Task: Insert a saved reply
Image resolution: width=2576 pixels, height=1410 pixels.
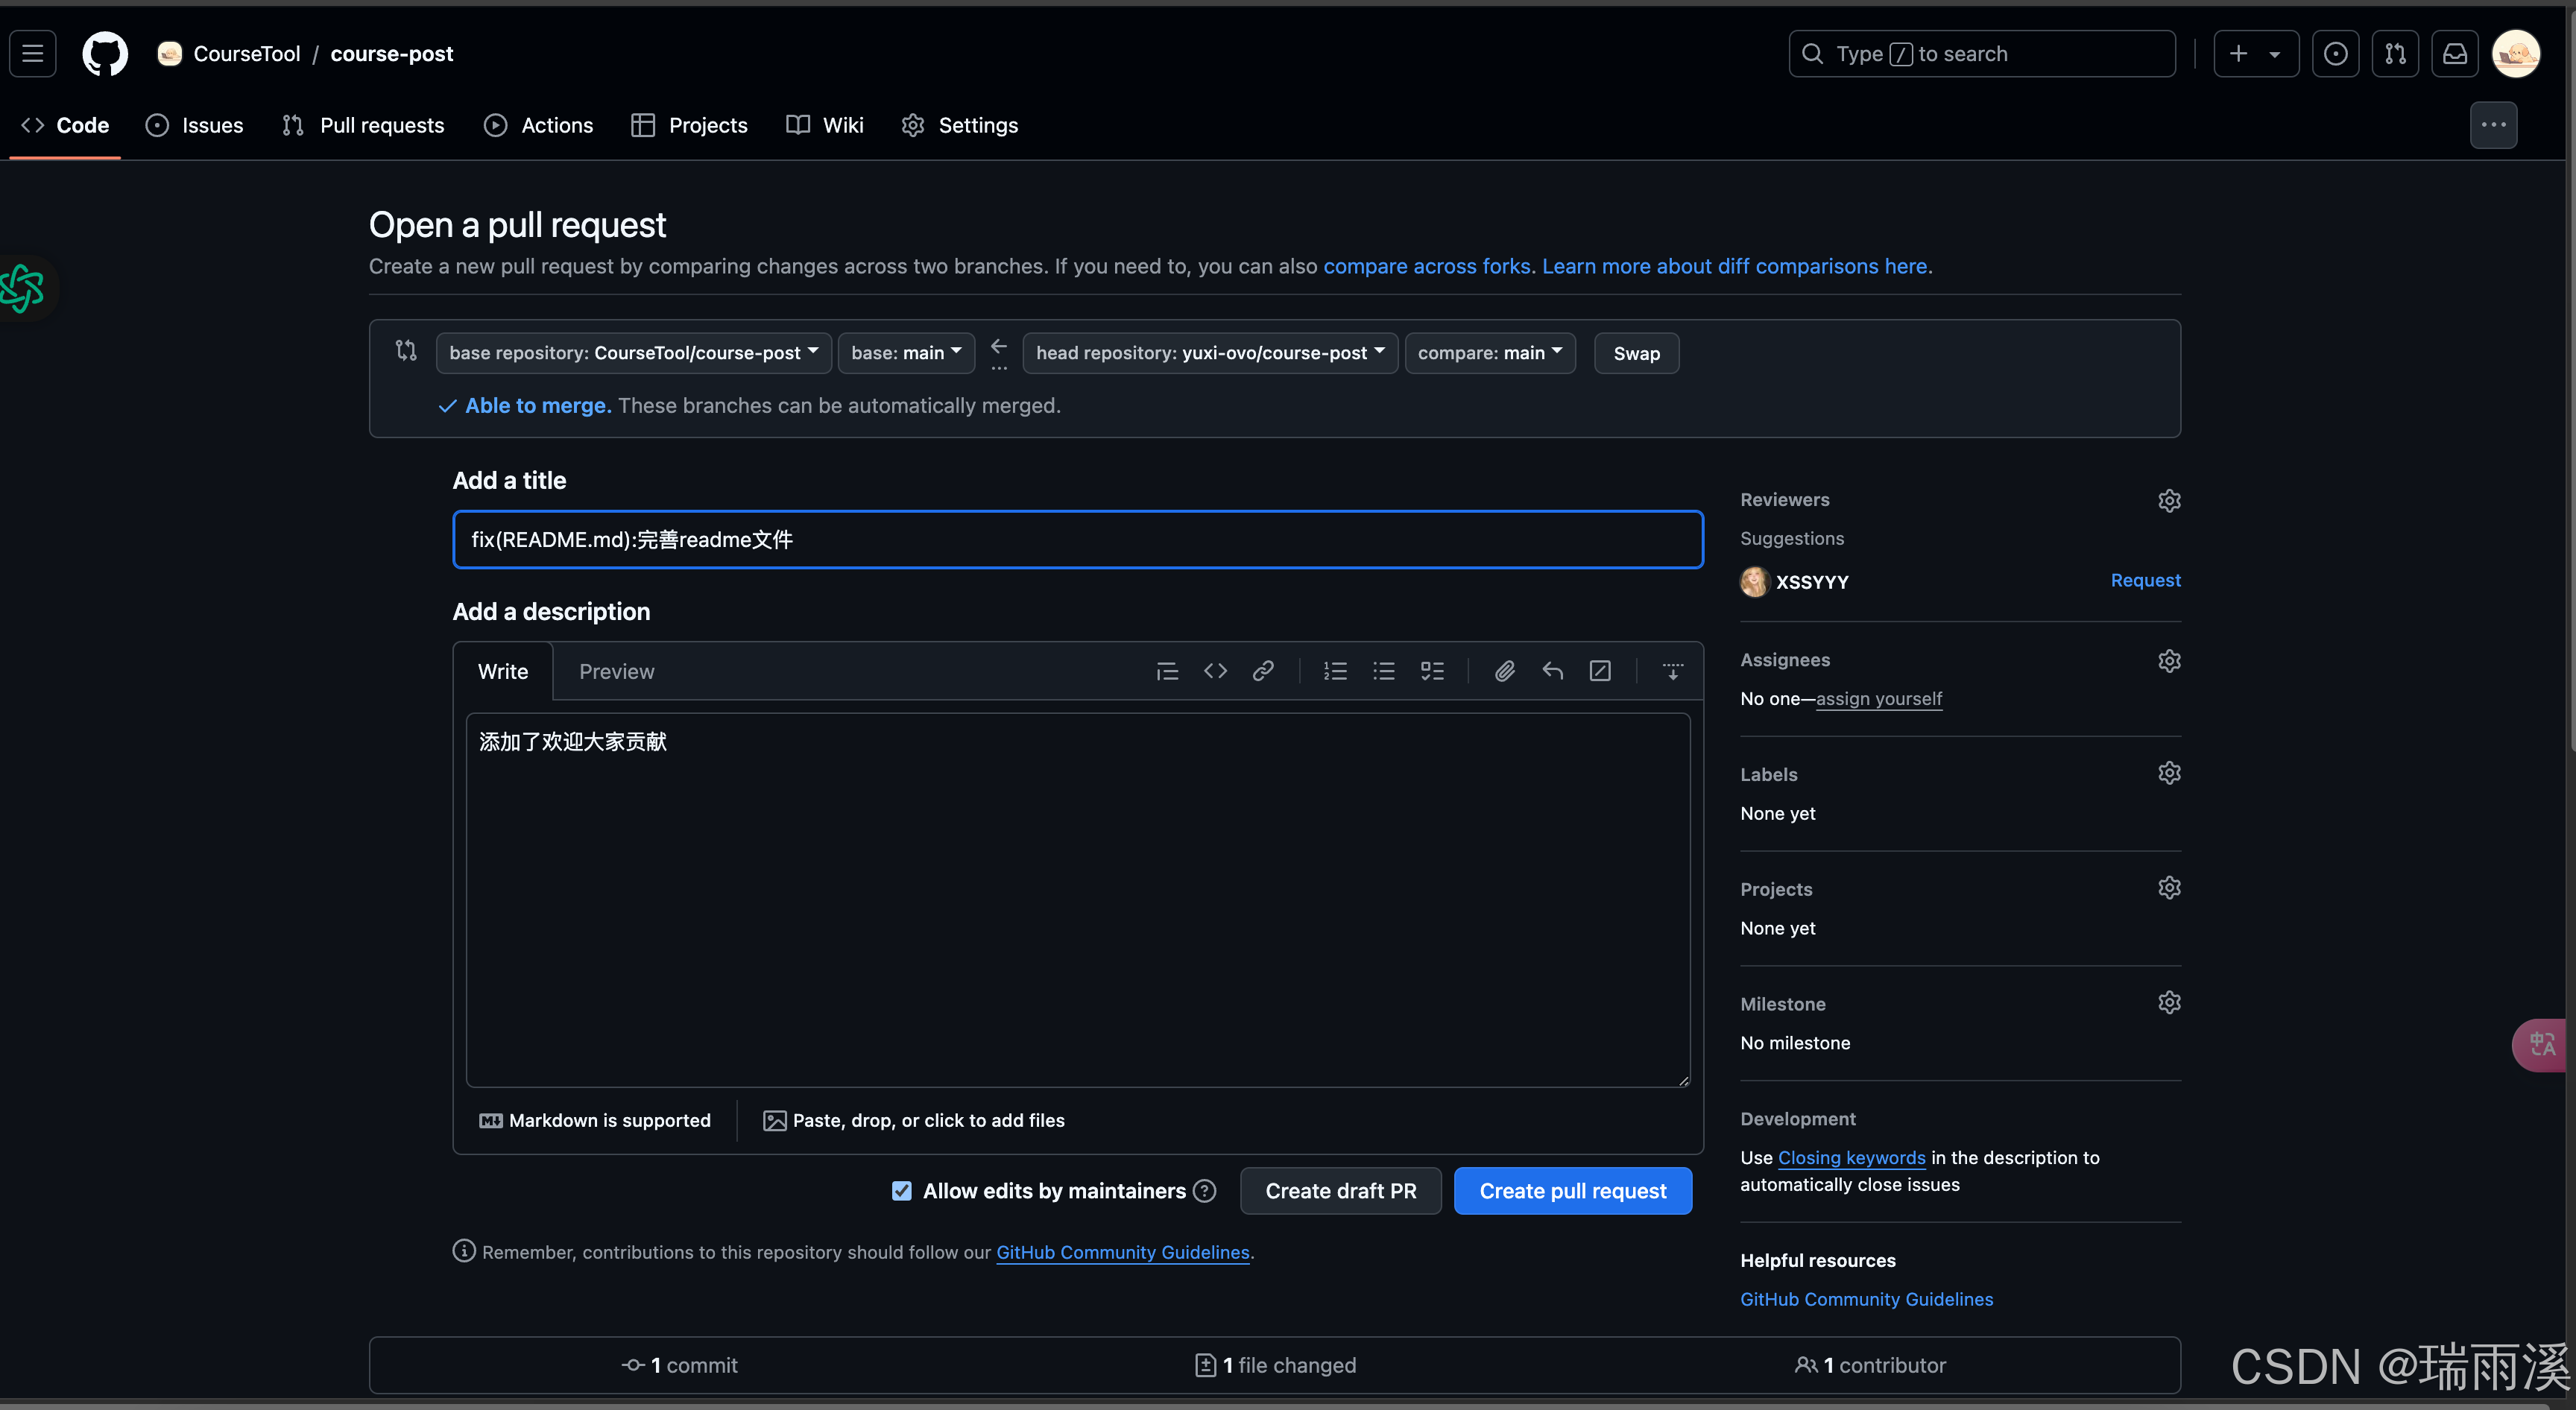Action: click(x=1553, y=671)
